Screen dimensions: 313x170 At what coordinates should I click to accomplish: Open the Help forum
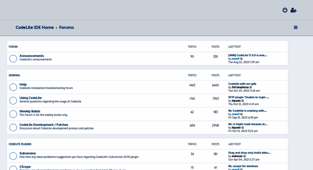pyautogui.click(x=23, y=84)
